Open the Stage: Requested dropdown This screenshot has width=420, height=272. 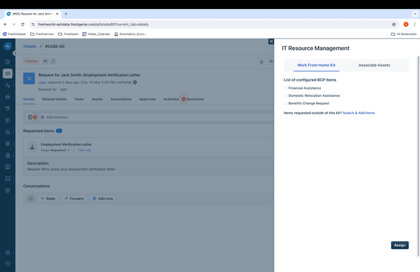[55, 150]
